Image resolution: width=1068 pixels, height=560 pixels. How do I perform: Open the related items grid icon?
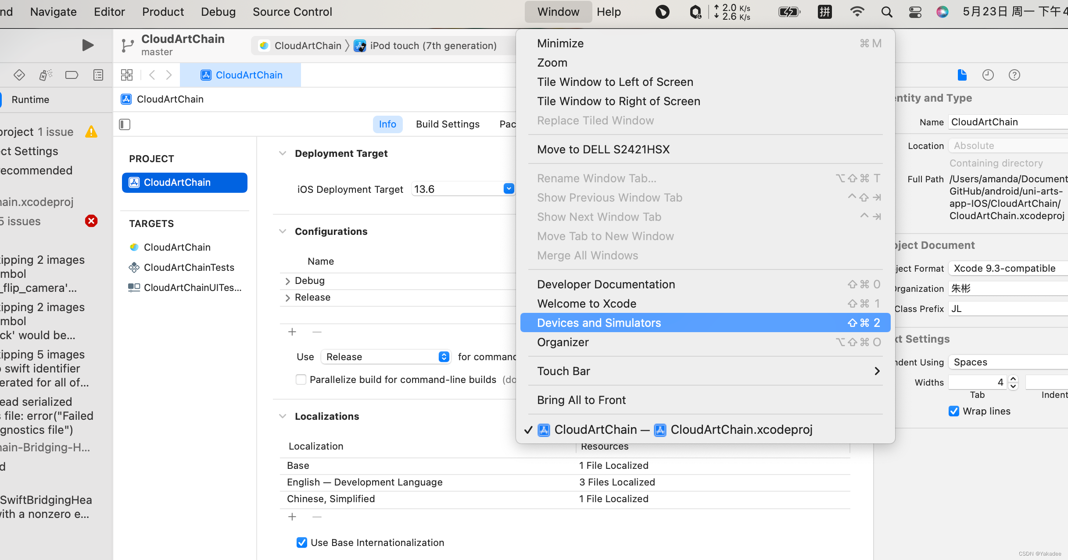click(x=127, y=75)
